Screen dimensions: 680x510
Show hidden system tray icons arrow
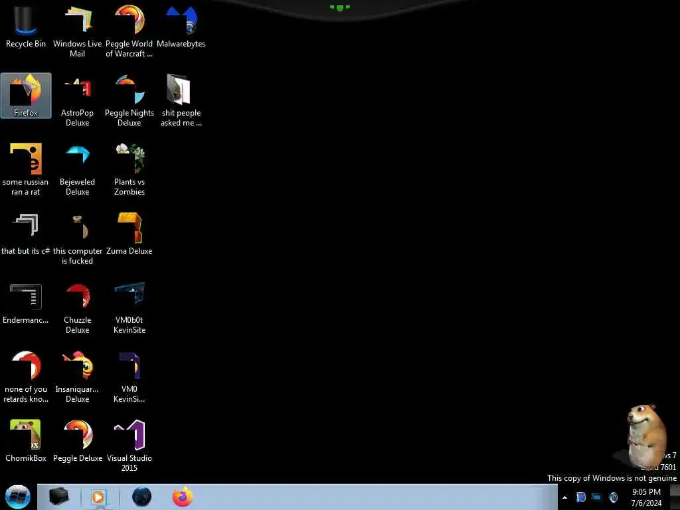pos(564,497)
